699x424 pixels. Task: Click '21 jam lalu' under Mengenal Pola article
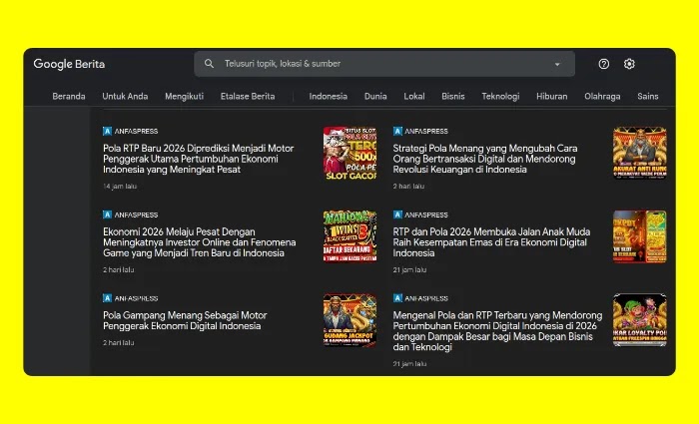(409, 364)
